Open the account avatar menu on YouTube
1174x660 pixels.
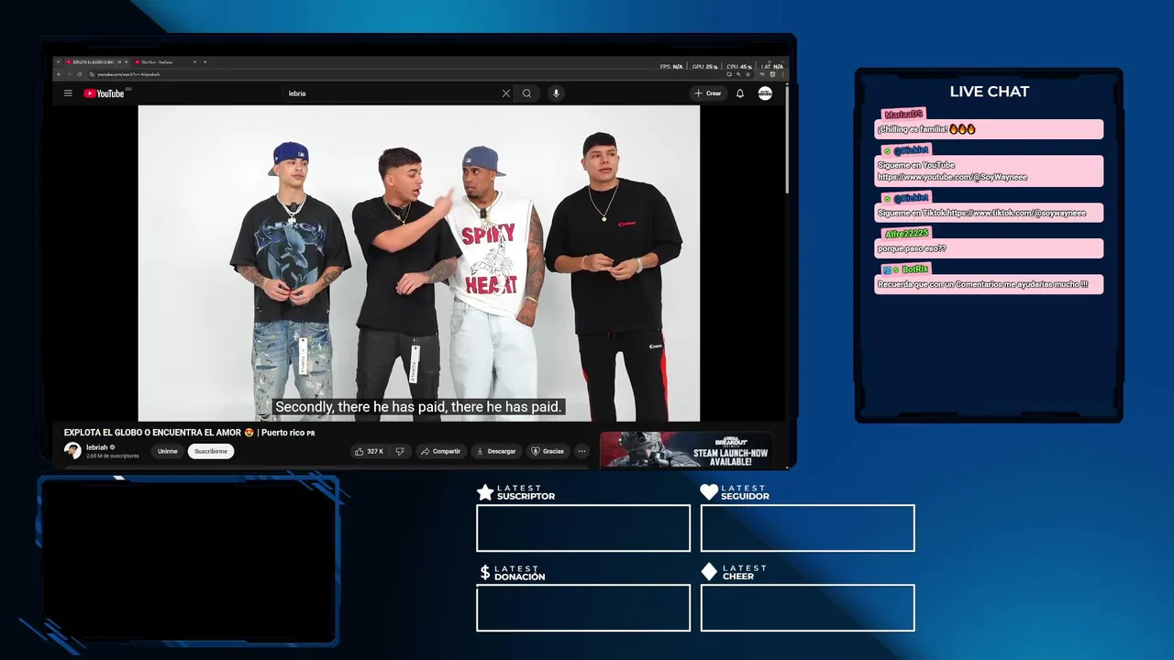coord(765,93)
